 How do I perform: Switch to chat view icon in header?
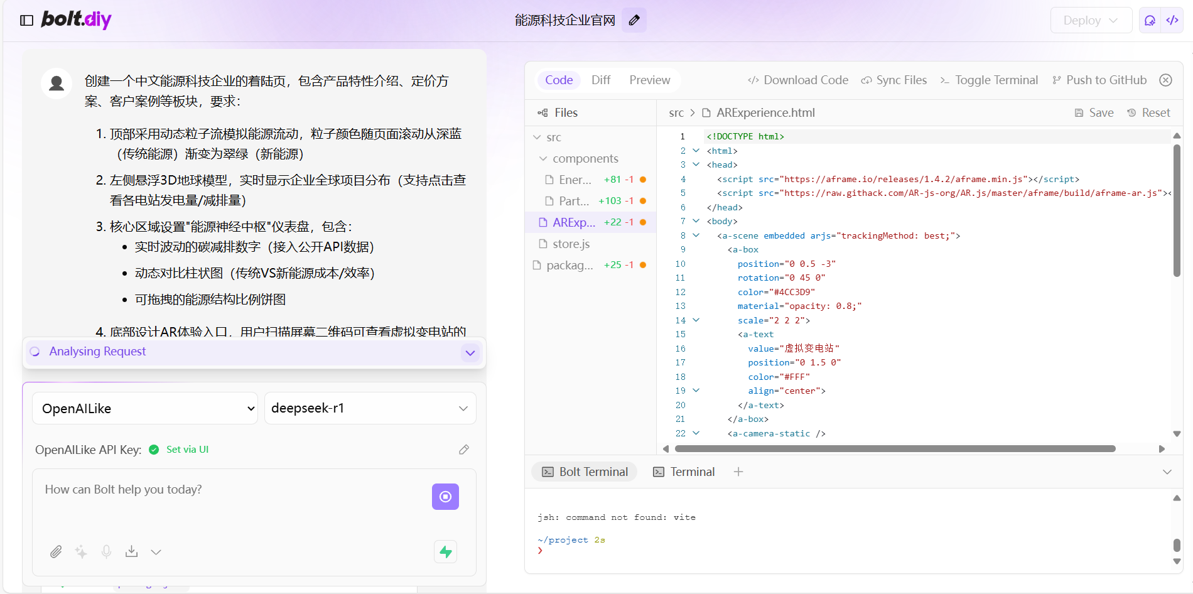pos(1150,20)
